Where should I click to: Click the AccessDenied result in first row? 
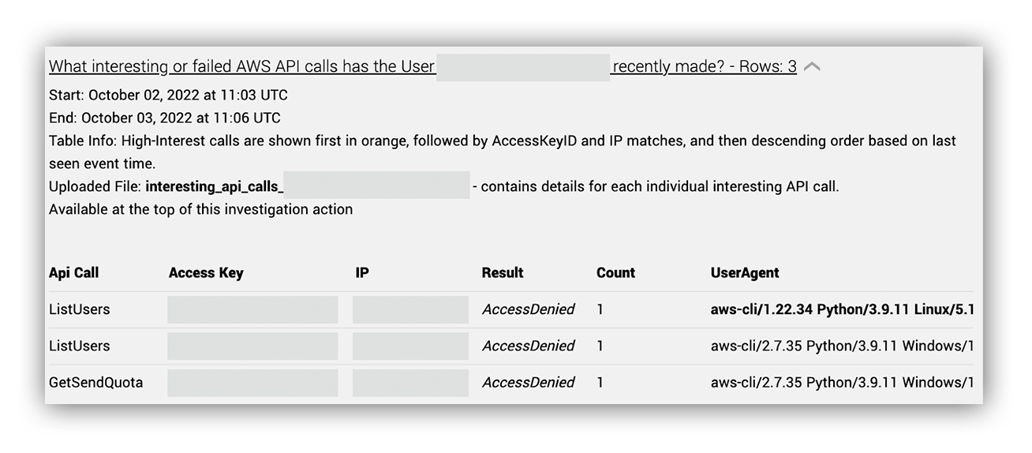coord(529,309)
